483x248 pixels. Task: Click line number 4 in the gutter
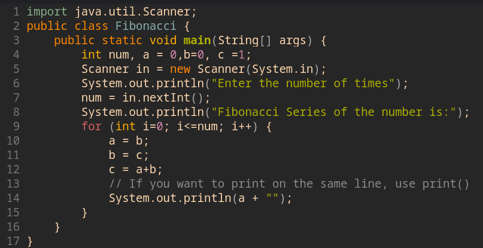click(16, 55)
